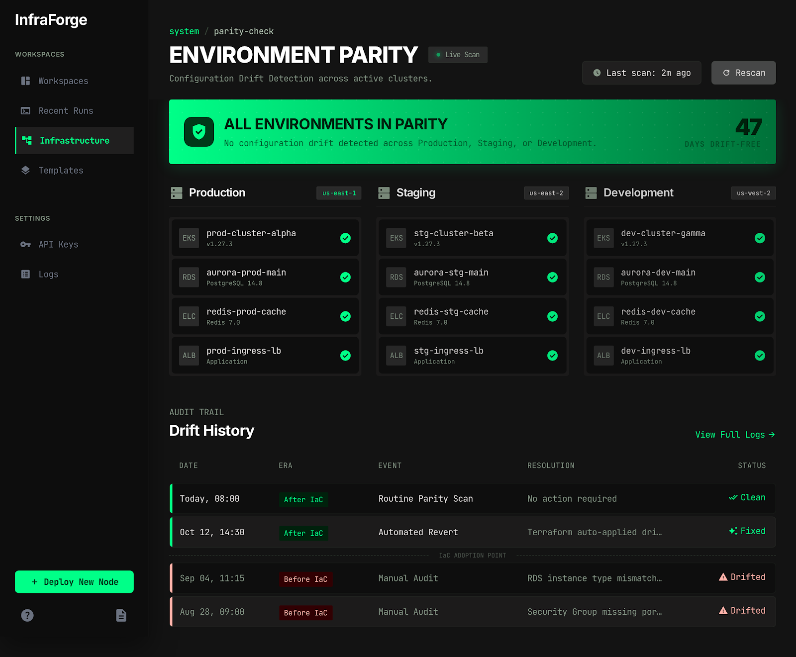Open Workspaces in the sidebar
This screenshot has width=796, height=657.
(74, 81)
